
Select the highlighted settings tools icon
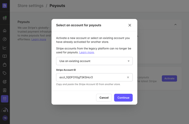[5, 99]
